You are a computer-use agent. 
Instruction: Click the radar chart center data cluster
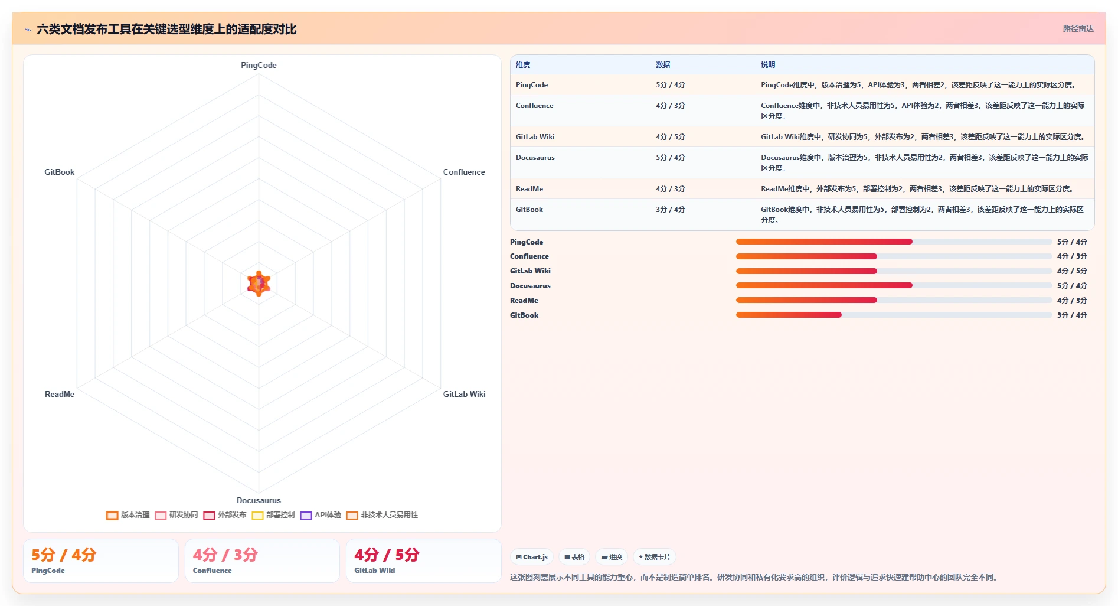pyautogui.click(x=259, y=284)
